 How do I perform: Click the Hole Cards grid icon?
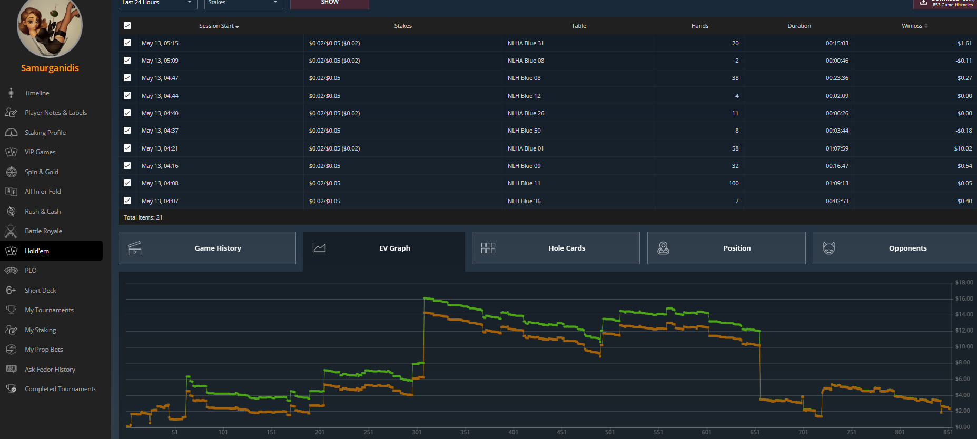[488, 248]
